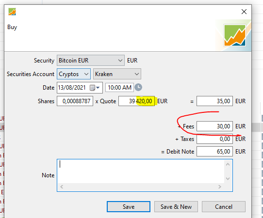Viewport: 263px width, 218px height.
Task: Close the Buy dialog with the X
Action: click(244, 12)
